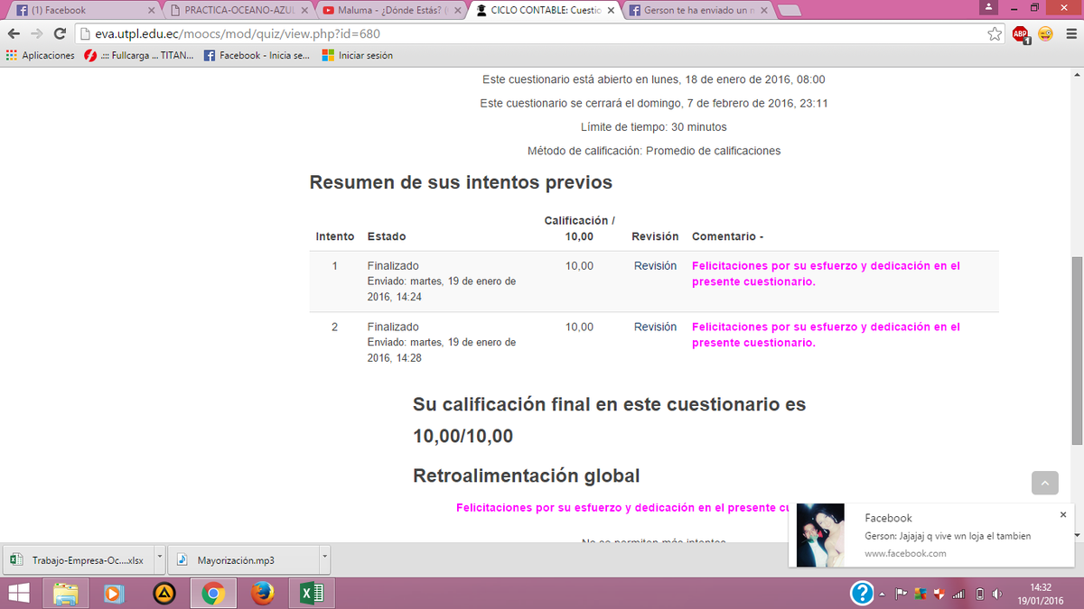1084x609 pixels.
Task: Click Gerson's photo in Facebook notification
Action: tap(820, 535)
